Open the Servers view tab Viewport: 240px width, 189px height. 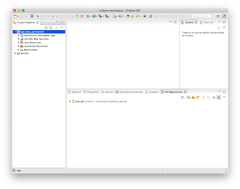click(107, 92)
